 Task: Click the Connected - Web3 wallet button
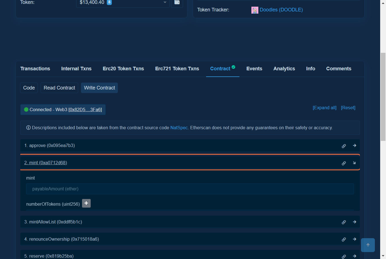63,109
